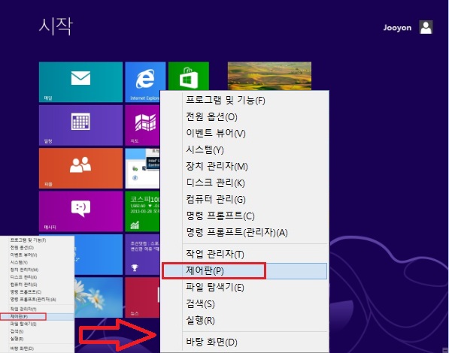
Task: Open the orange People (피플) tile
Action: 80,168
